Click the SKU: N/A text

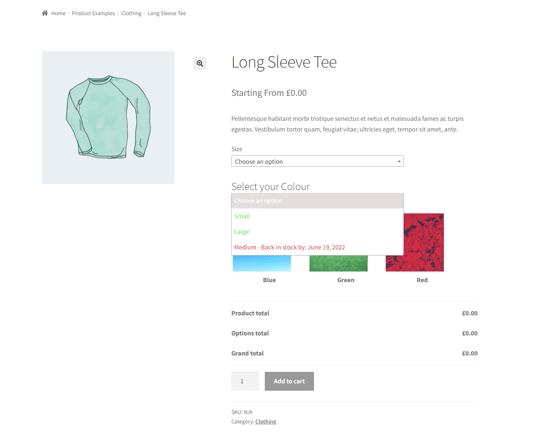pyautogui.click(x=242, y=412)
